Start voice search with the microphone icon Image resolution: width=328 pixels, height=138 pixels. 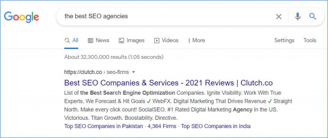click(x=298, y=17)
